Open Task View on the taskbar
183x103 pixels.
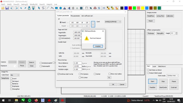(x=10, y=100)
